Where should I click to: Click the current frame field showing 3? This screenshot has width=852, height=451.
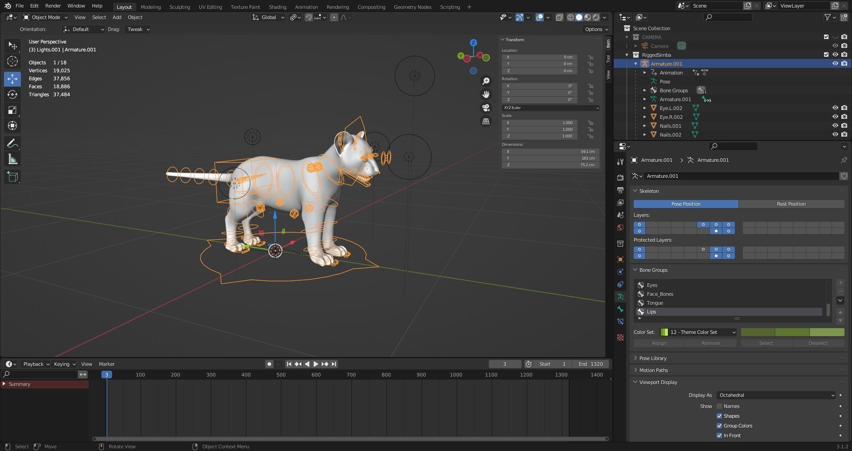[x=505, y=364]
